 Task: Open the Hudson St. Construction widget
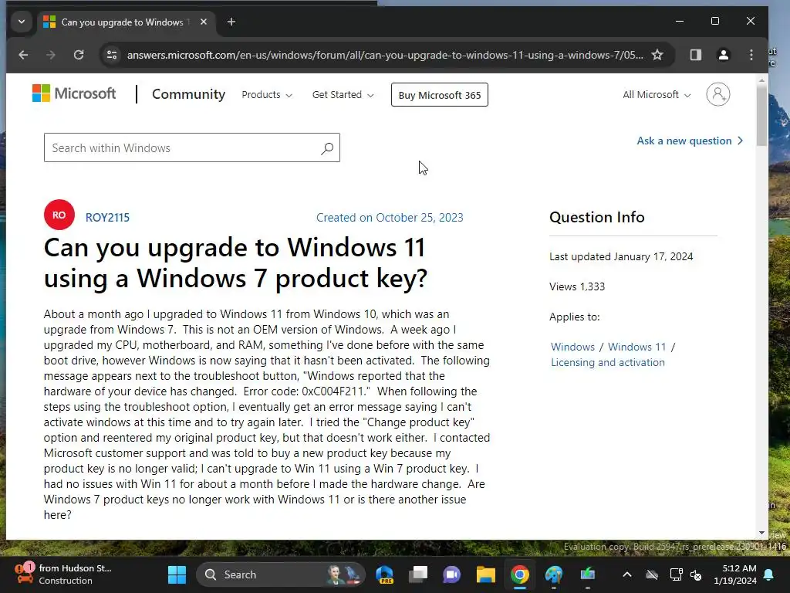tap(63, 574)
